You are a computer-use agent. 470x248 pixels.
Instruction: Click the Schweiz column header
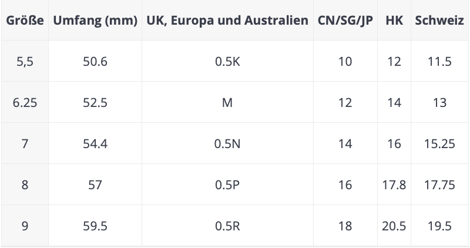point(439,21)
